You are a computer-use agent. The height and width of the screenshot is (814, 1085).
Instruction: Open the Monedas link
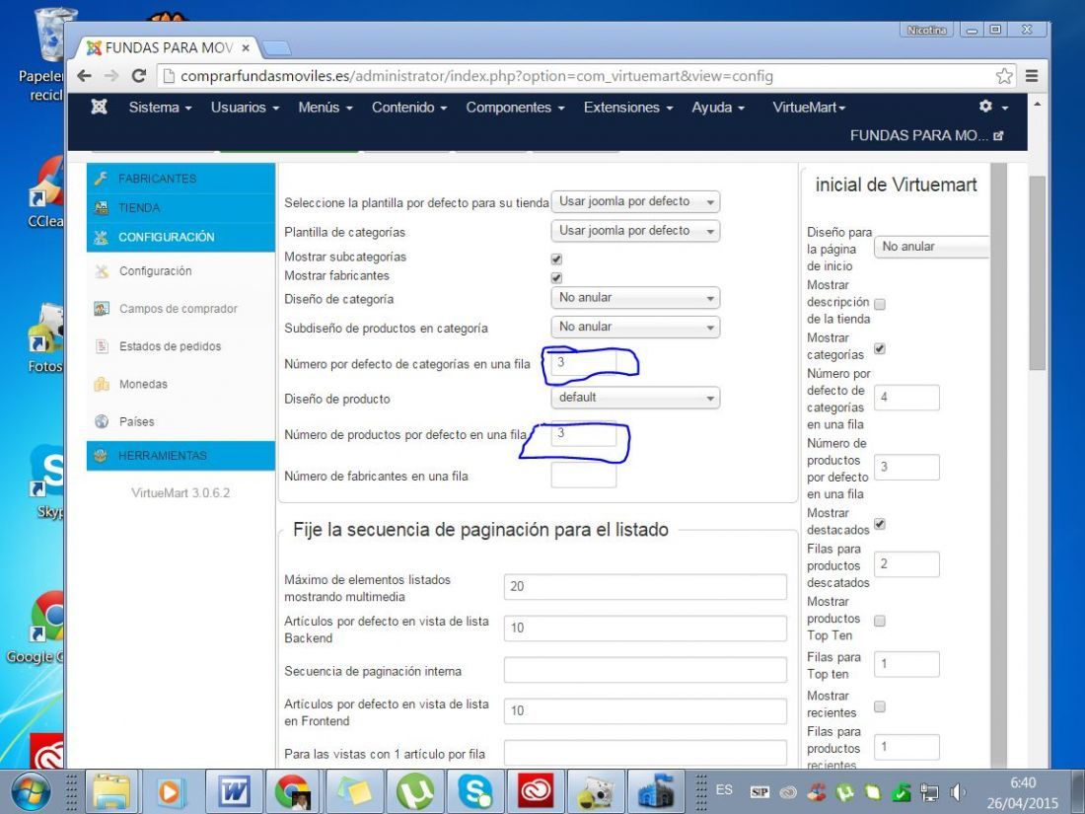click(x=143, y=384)
